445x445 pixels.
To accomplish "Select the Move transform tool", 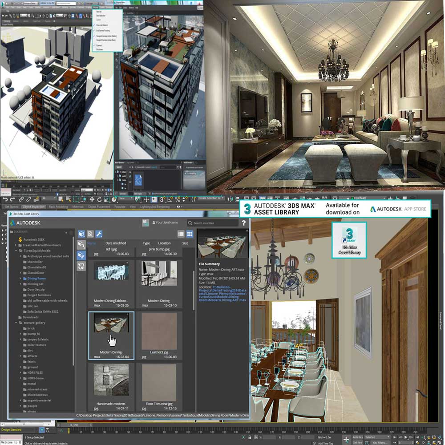I will [x=92, y=199].
